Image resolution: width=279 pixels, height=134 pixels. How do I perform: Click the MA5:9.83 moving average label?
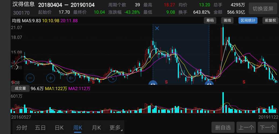tap(31, 21)
